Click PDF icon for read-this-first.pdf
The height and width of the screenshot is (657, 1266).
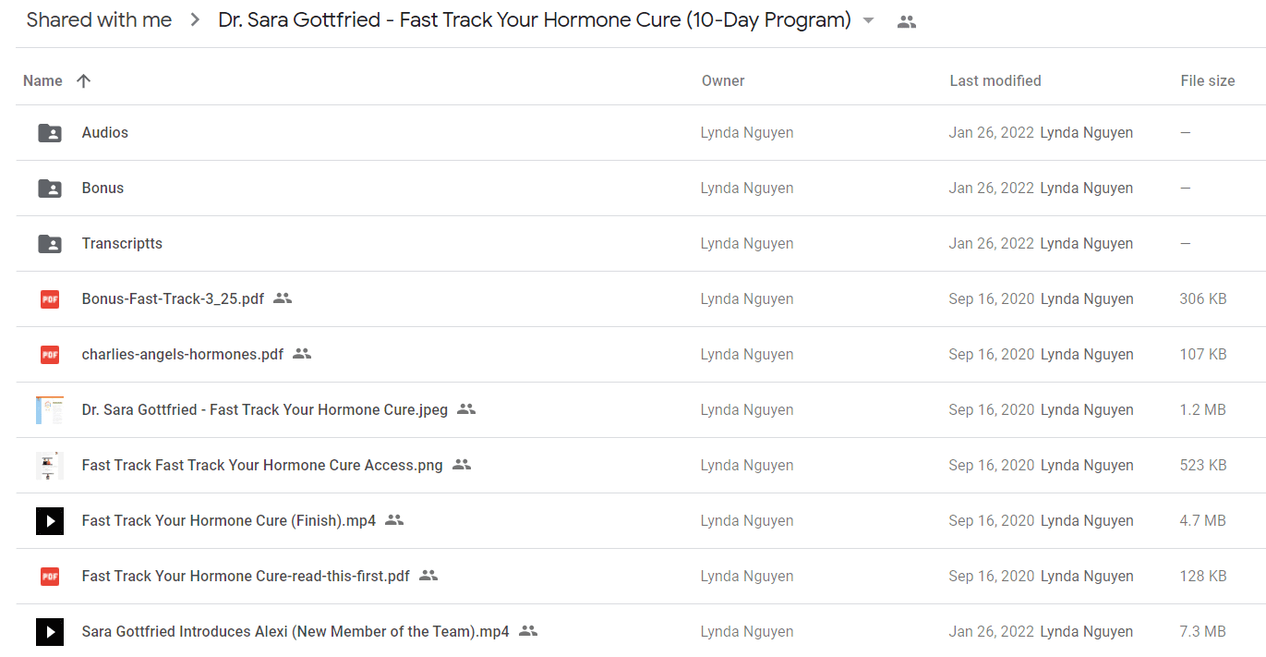pyautogui.click(x=50, y=577)
